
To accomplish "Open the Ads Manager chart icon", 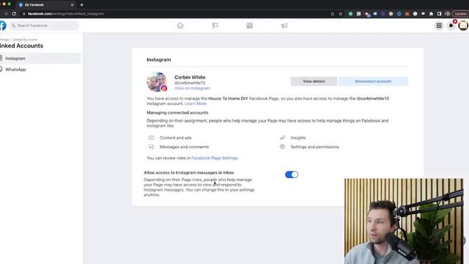I will pyautogui.click(x=249, y=26).
